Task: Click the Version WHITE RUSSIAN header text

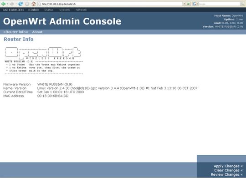Action: coord(223,27)
